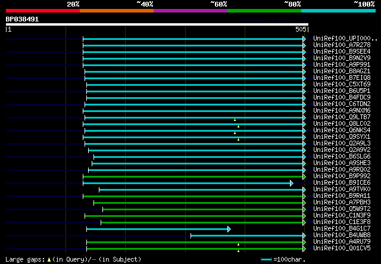
Task: Click the =100char. scale bar legend
Action: click(x=283, y=259)
